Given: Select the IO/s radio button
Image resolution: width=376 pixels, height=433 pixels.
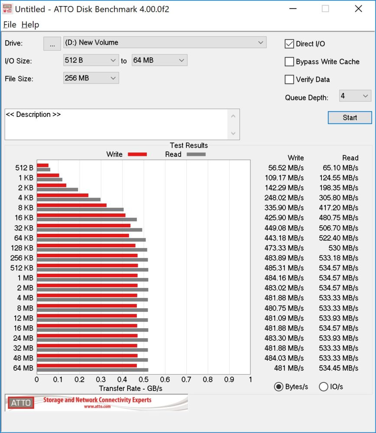Looking at the screenshot, I should tap(324, 387).
